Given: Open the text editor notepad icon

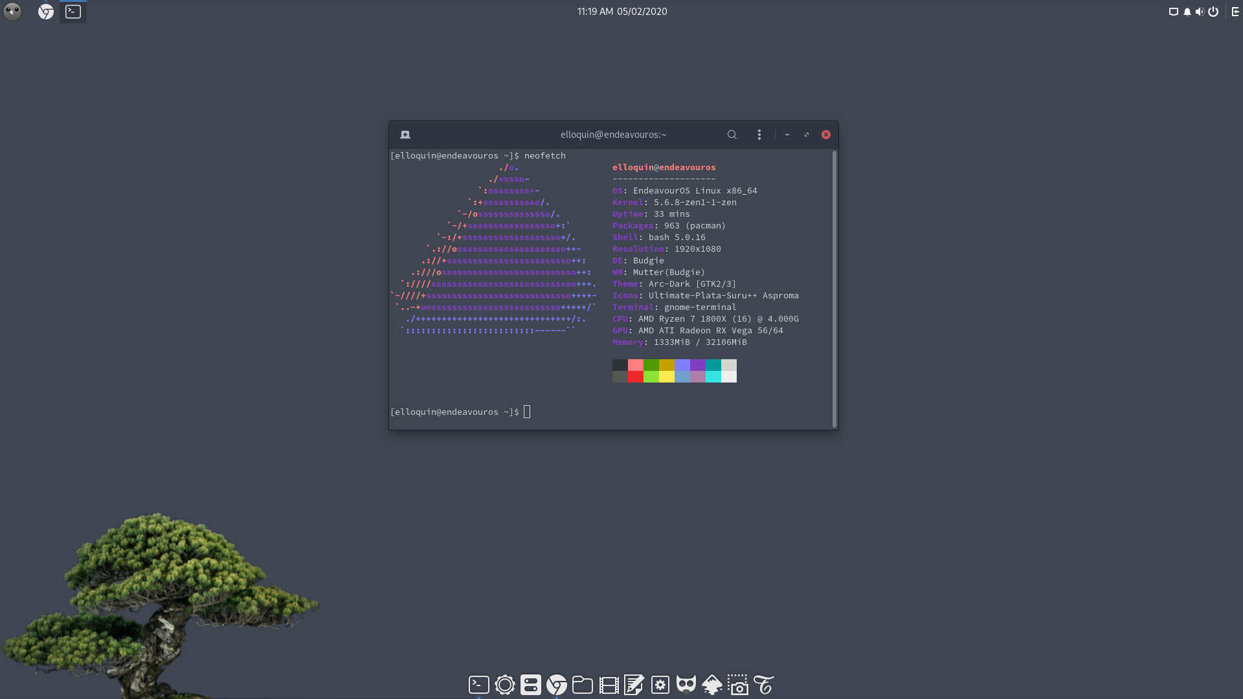Looking at the screenshot, I should (x=634, y=685).
